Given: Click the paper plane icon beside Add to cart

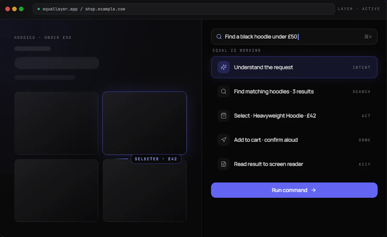Looking at the screenshot, I should [223, 139].
